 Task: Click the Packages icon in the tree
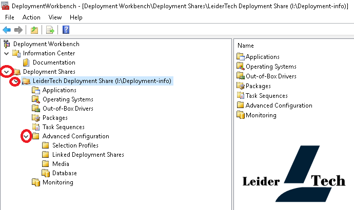click(x=36, y=118)
